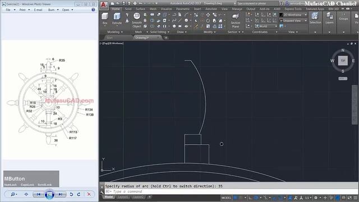This screenshot has height=202, width=359.
Task: Click the keyword search box in title bar
Action: coord(257,3)
